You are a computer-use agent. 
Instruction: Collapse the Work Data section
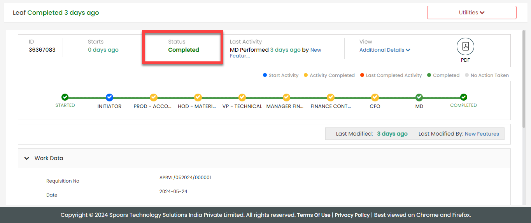(x=27, y=158)
